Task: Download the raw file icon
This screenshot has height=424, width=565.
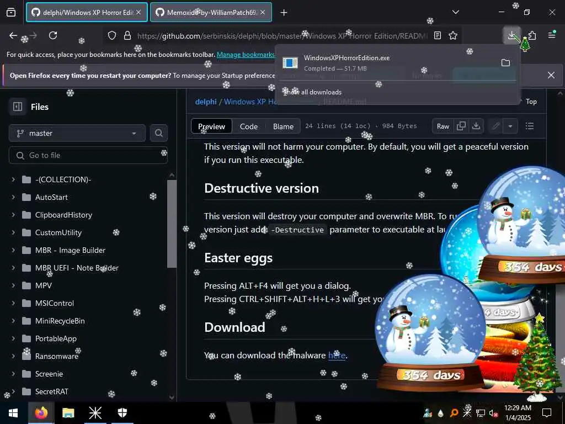Action: pyautogui.click(x=476, y=126)
